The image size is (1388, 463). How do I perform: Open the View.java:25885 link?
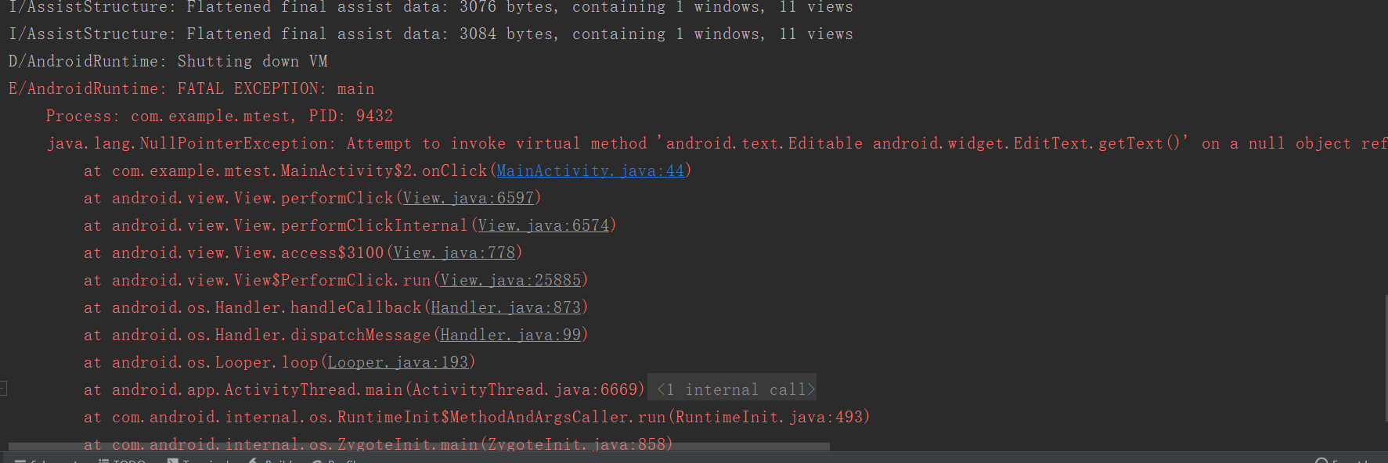510,280
